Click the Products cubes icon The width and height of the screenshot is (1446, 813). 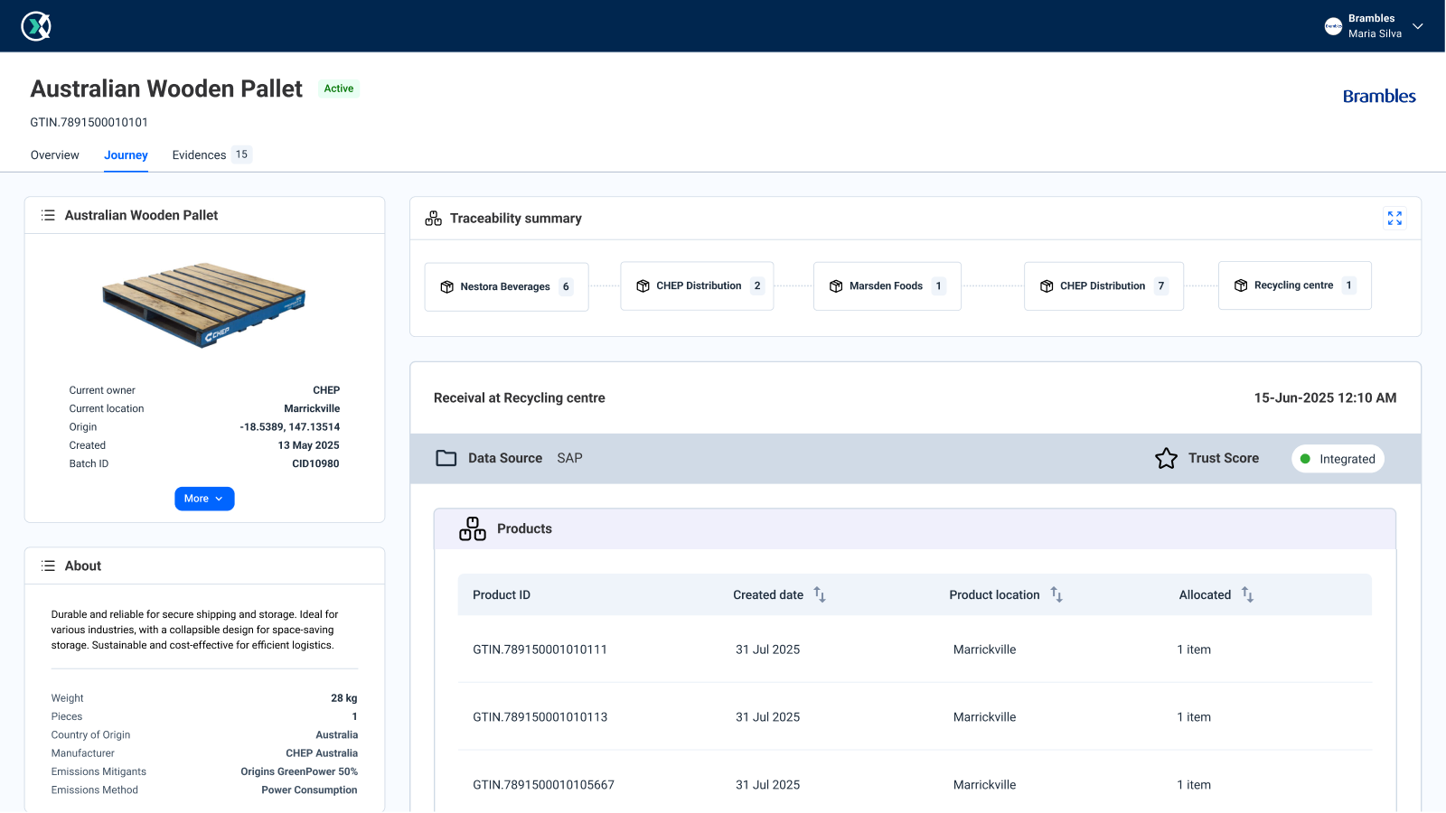pyautogui.click(x=473, y=528)
